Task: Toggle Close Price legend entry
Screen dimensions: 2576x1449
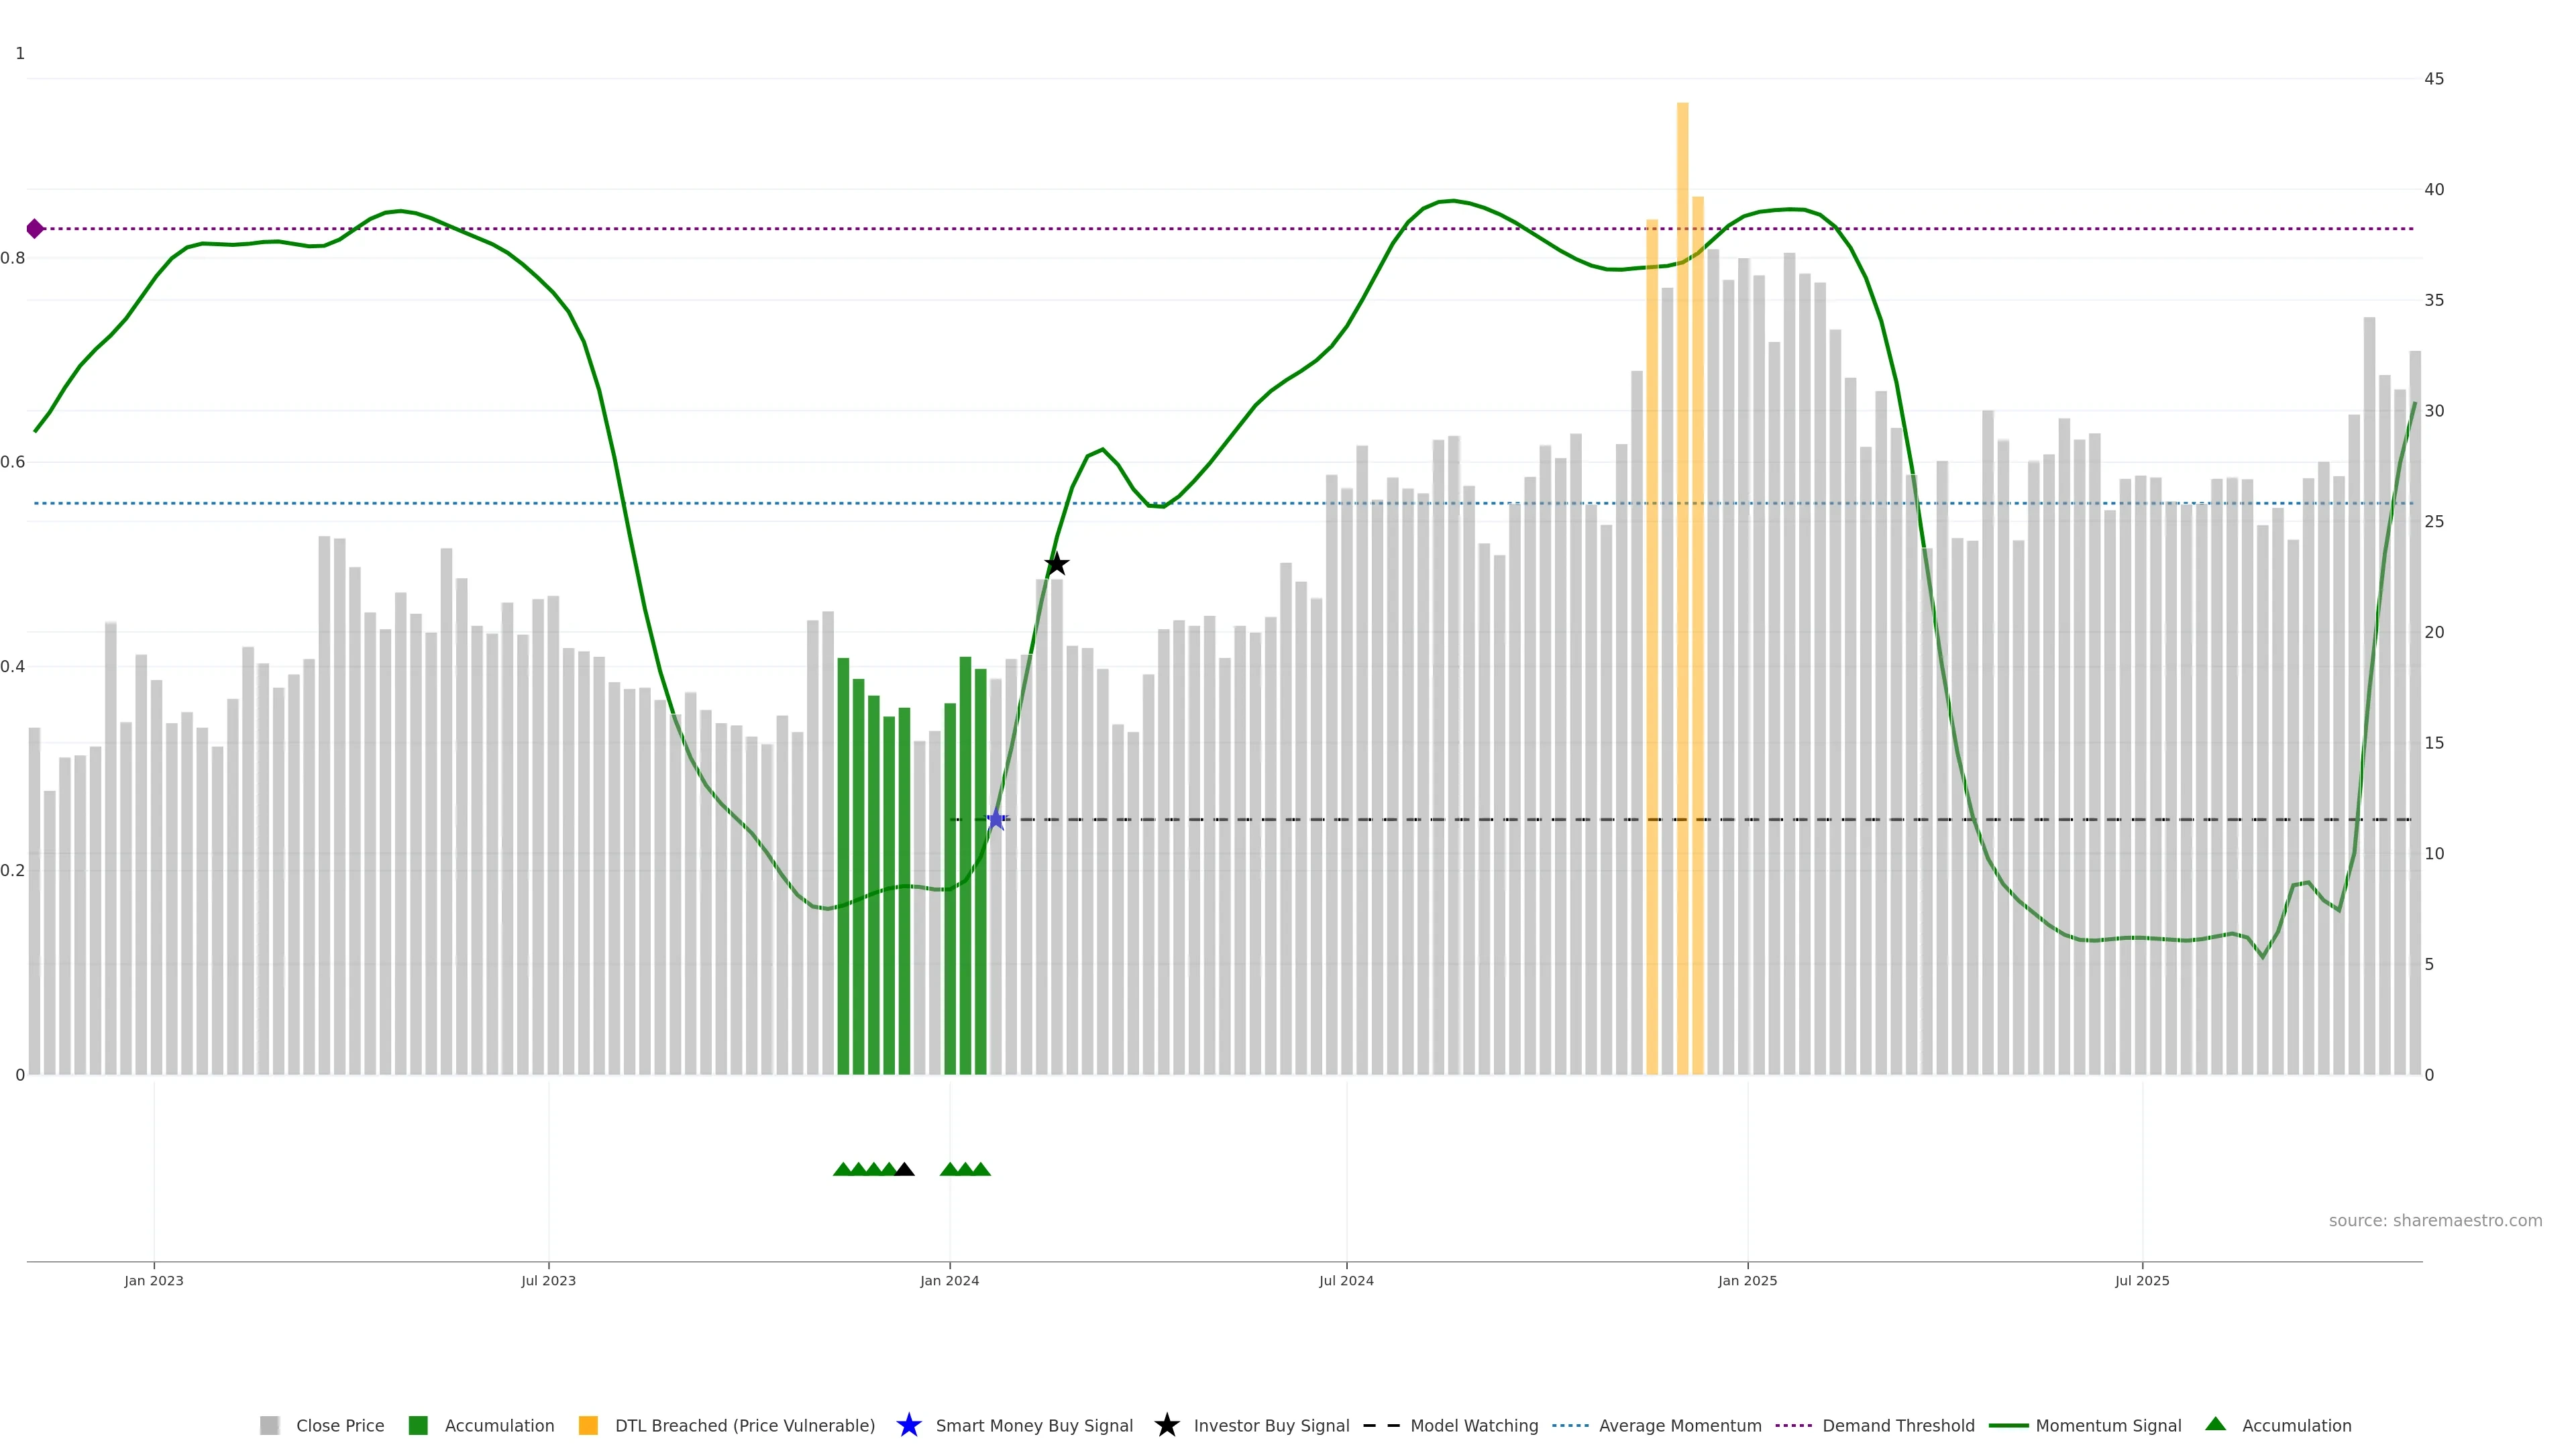Action: [x=339, y=1425]
